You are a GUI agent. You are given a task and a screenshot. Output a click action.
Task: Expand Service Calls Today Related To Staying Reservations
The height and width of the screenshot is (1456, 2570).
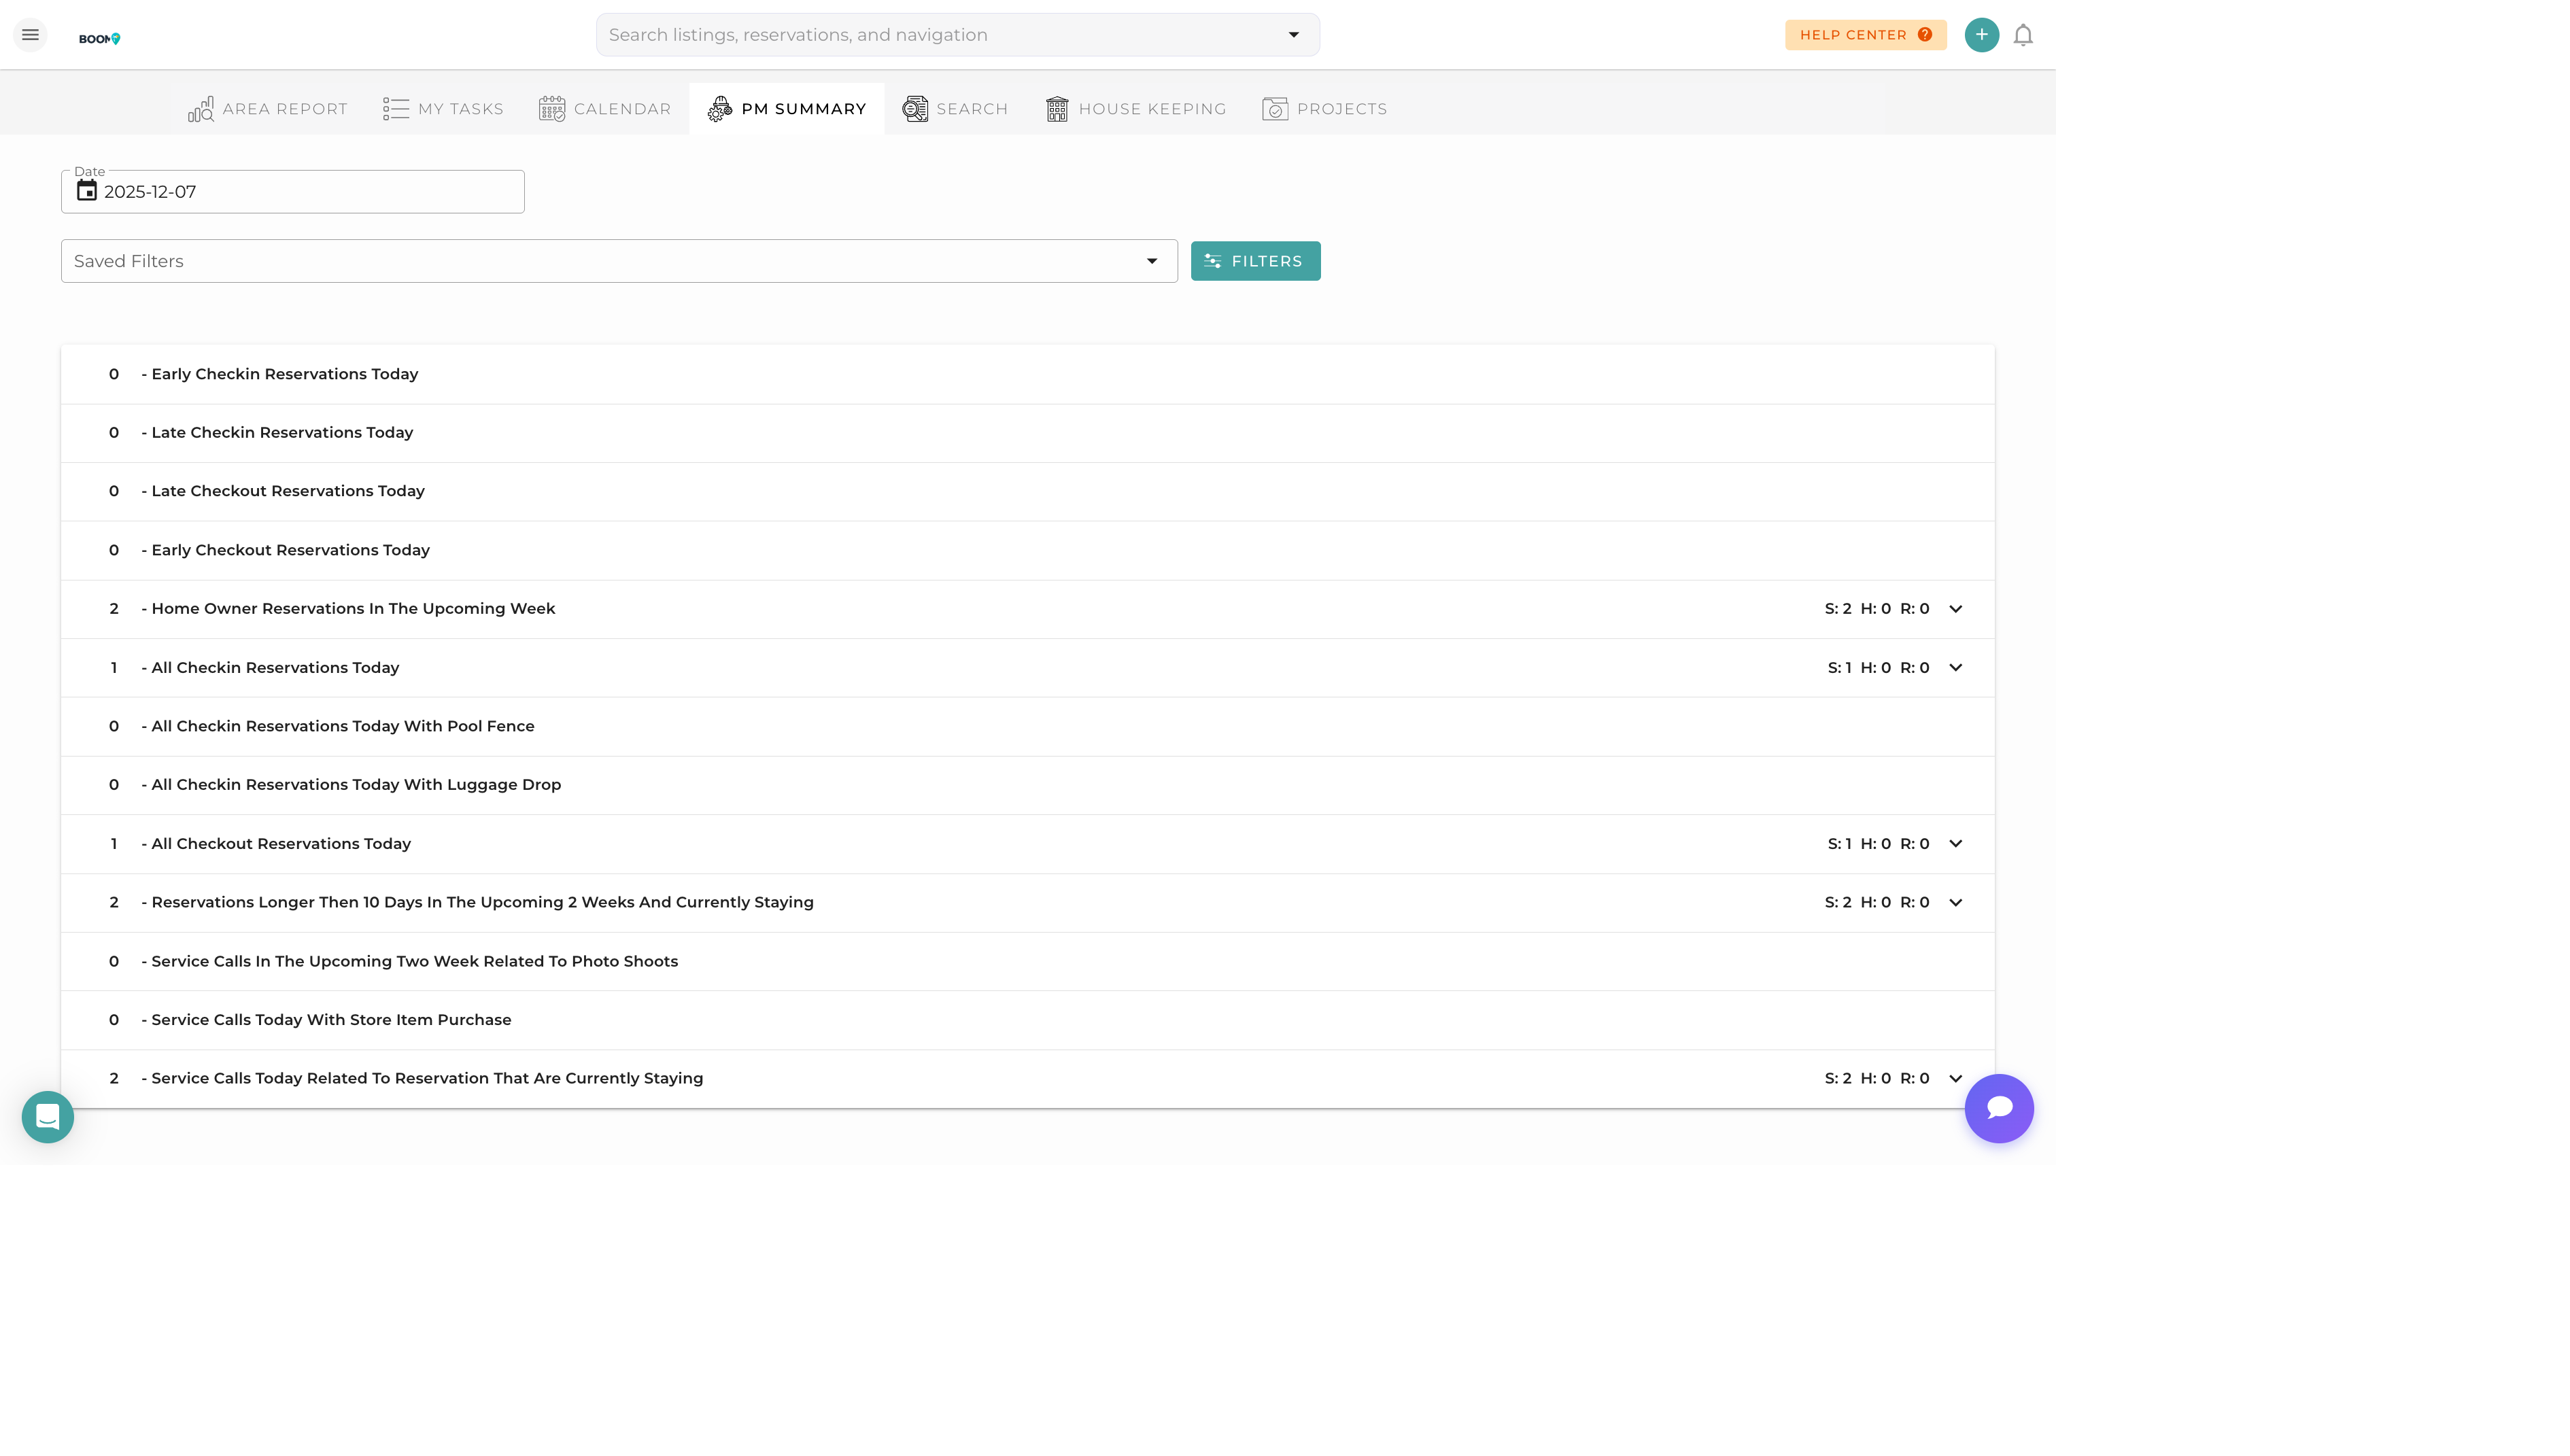(x=1956, y=1078)
